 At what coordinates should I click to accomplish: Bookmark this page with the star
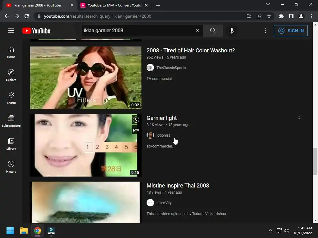pos(269,16)
